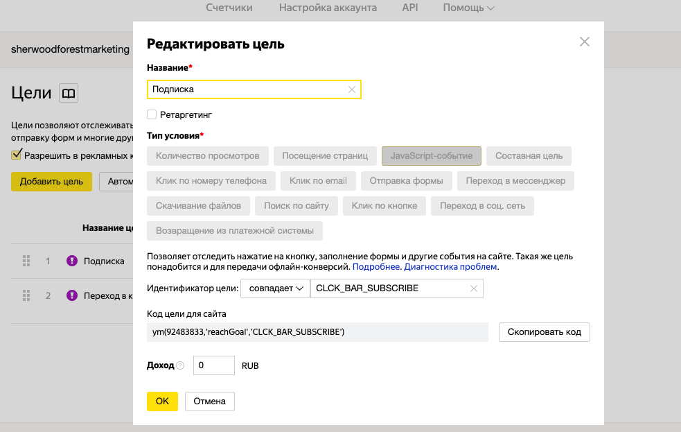Click the purple status icon beside Подписка
This screenshot has height=432, width=681.
(x=71, y=261)
